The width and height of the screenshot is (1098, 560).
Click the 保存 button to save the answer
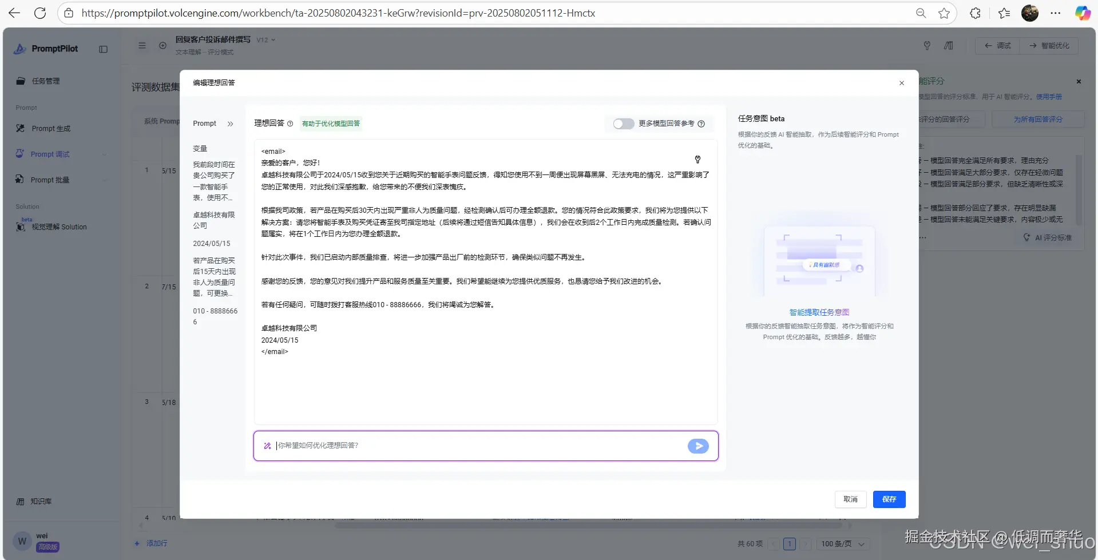889,499
